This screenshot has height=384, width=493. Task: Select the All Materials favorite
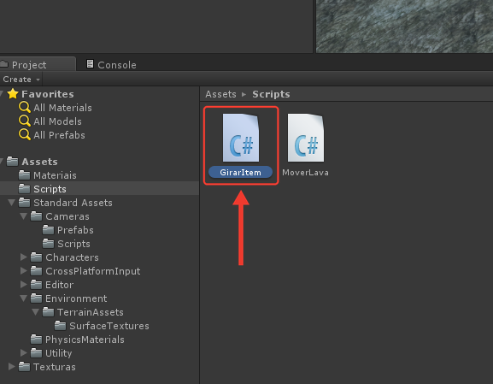click(62, 108)
